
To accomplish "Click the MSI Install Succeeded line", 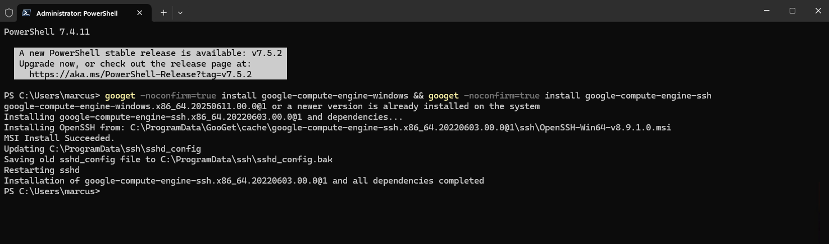I will tap(59, 138).
